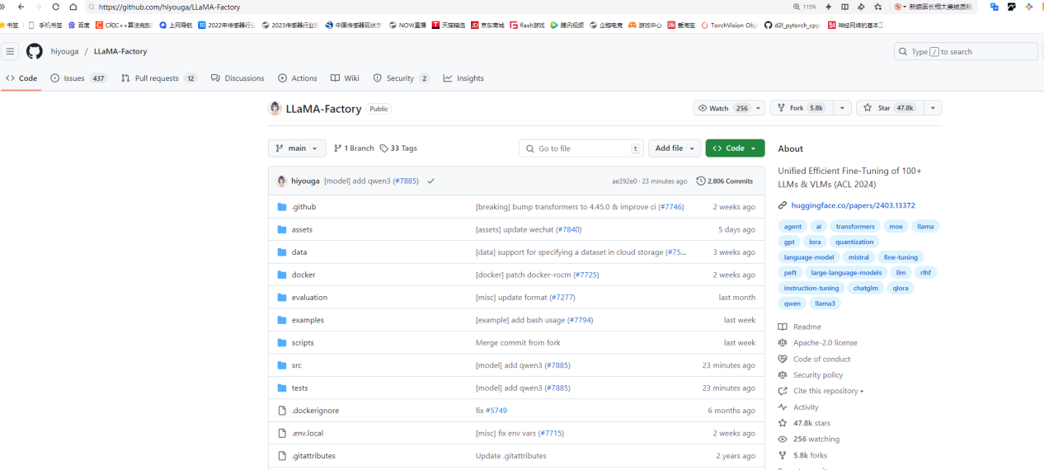Click the hiyouga avatar beside LLaMA-Factory title

pos(275,108)
